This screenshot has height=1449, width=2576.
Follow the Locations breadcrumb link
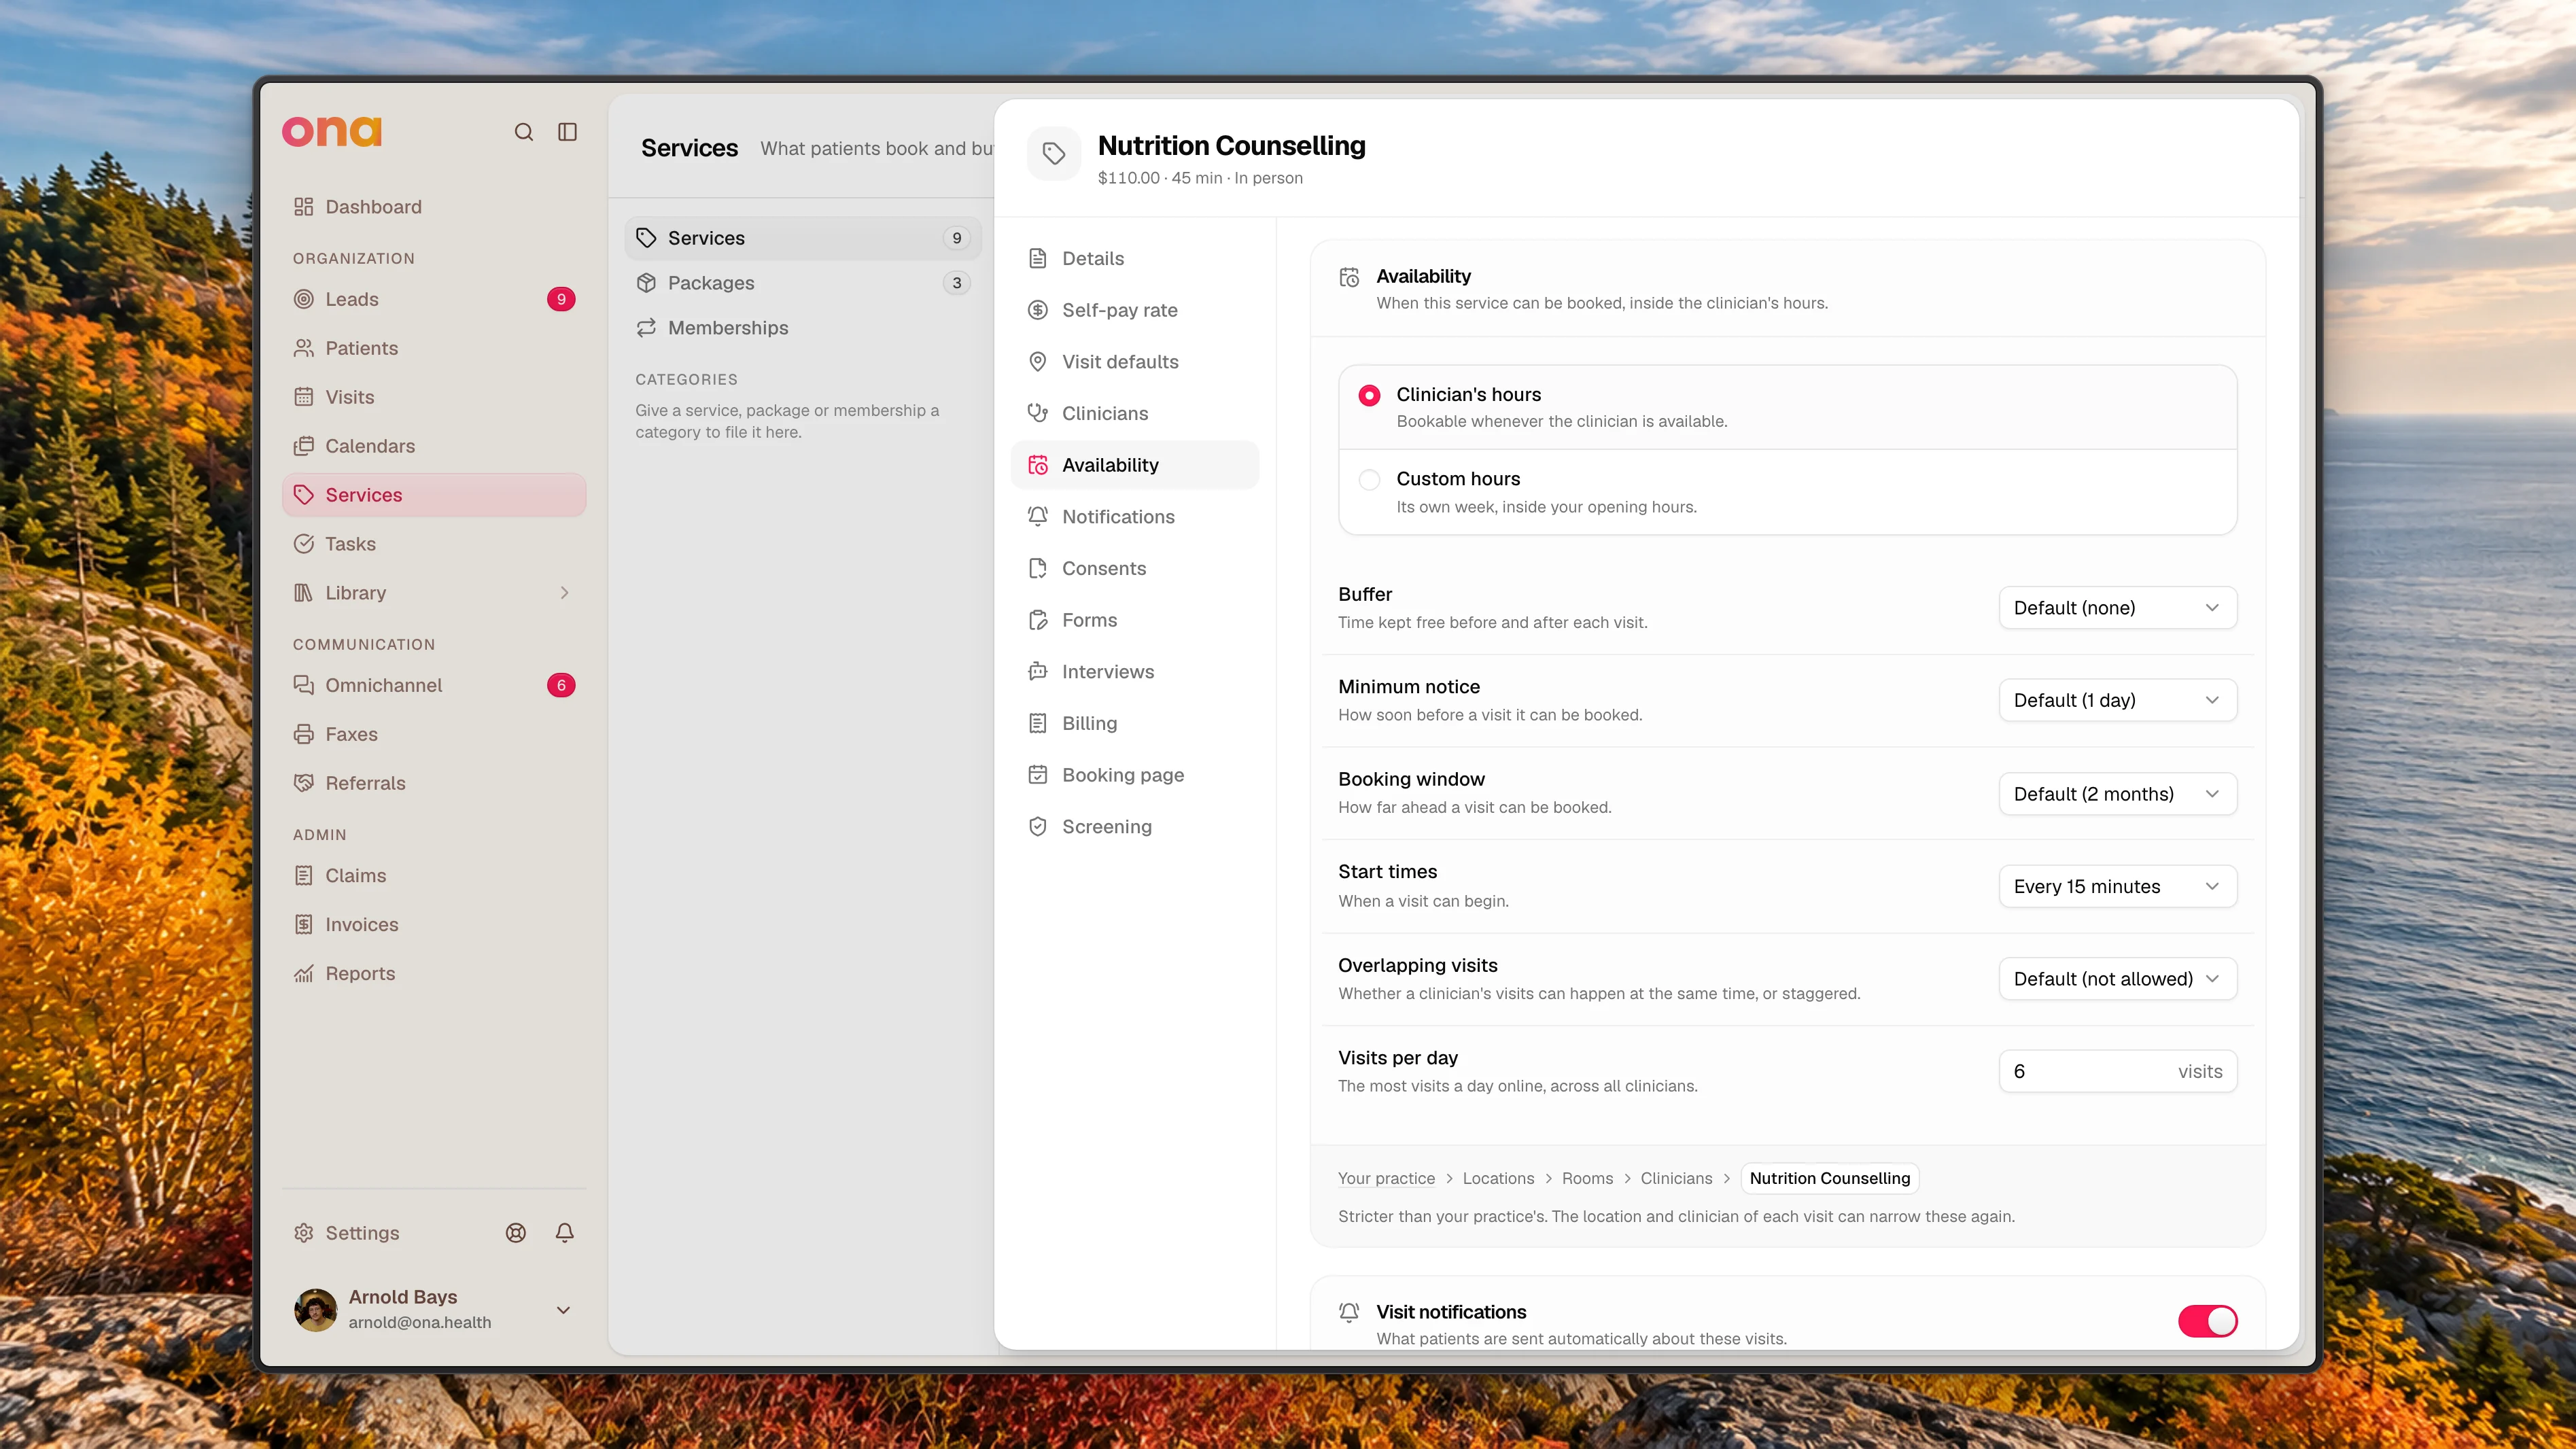coord(1498,1179)
